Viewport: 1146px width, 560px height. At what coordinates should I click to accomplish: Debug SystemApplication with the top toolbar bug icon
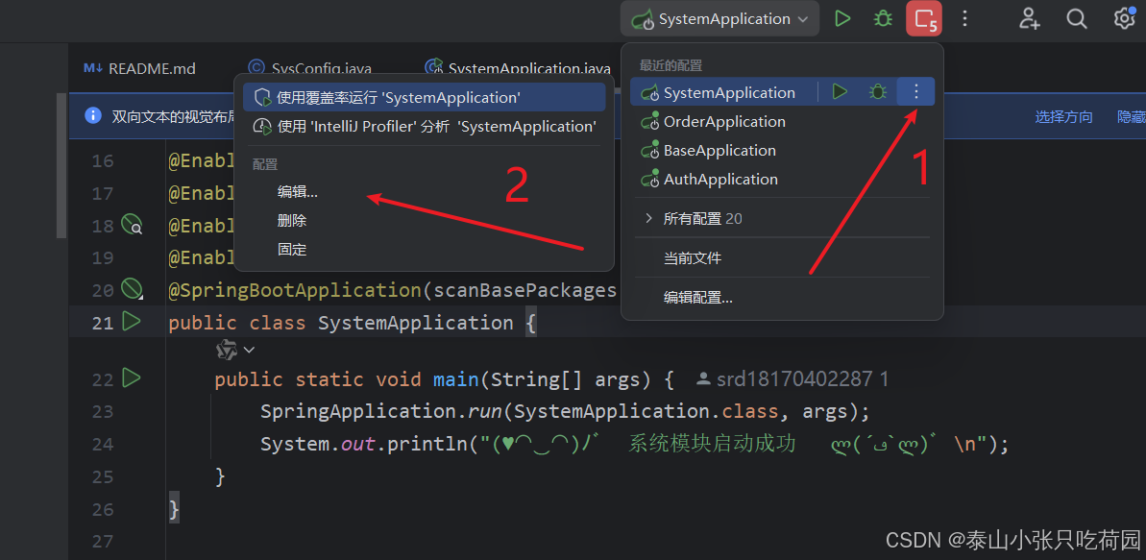point(883,19)
